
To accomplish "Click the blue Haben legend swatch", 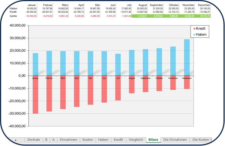I will [194, 34].
